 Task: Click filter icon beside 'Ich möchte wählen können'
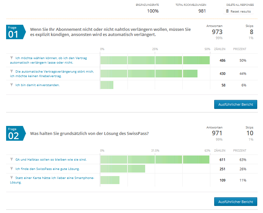pyautogui.click(x=12, y=58)
